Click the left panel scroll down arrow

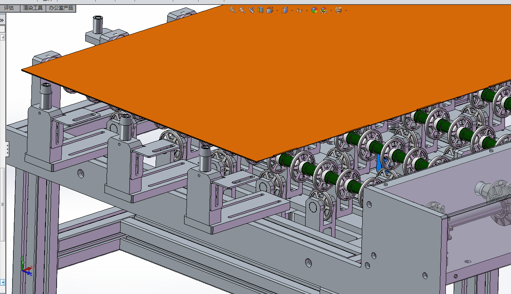[3, 283]
